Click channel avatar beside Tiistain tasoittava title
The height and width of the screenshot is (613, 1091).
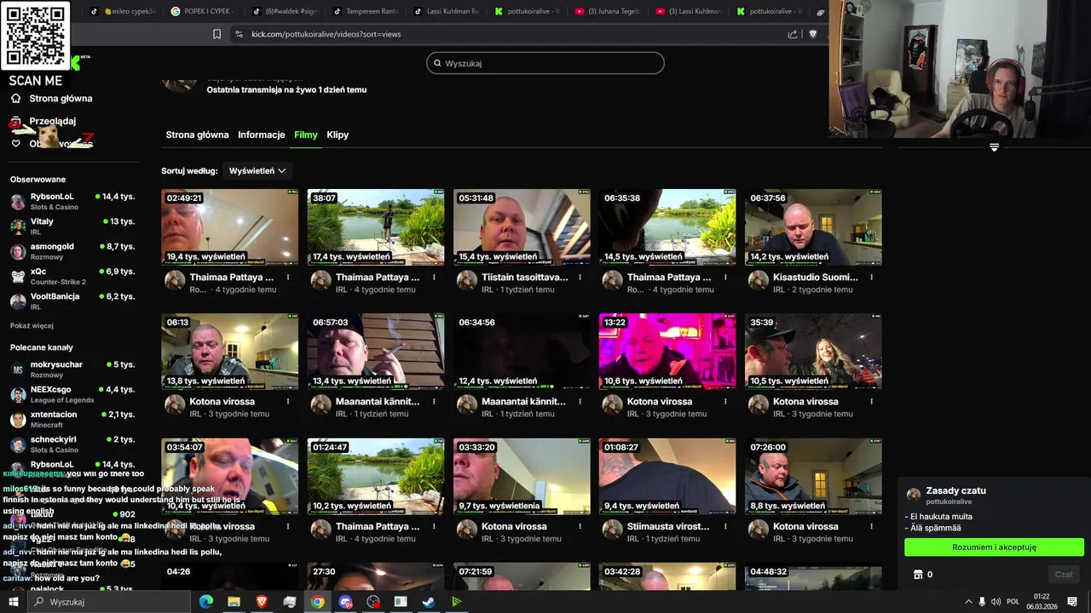pyautogui.click(x=467, y=280)
